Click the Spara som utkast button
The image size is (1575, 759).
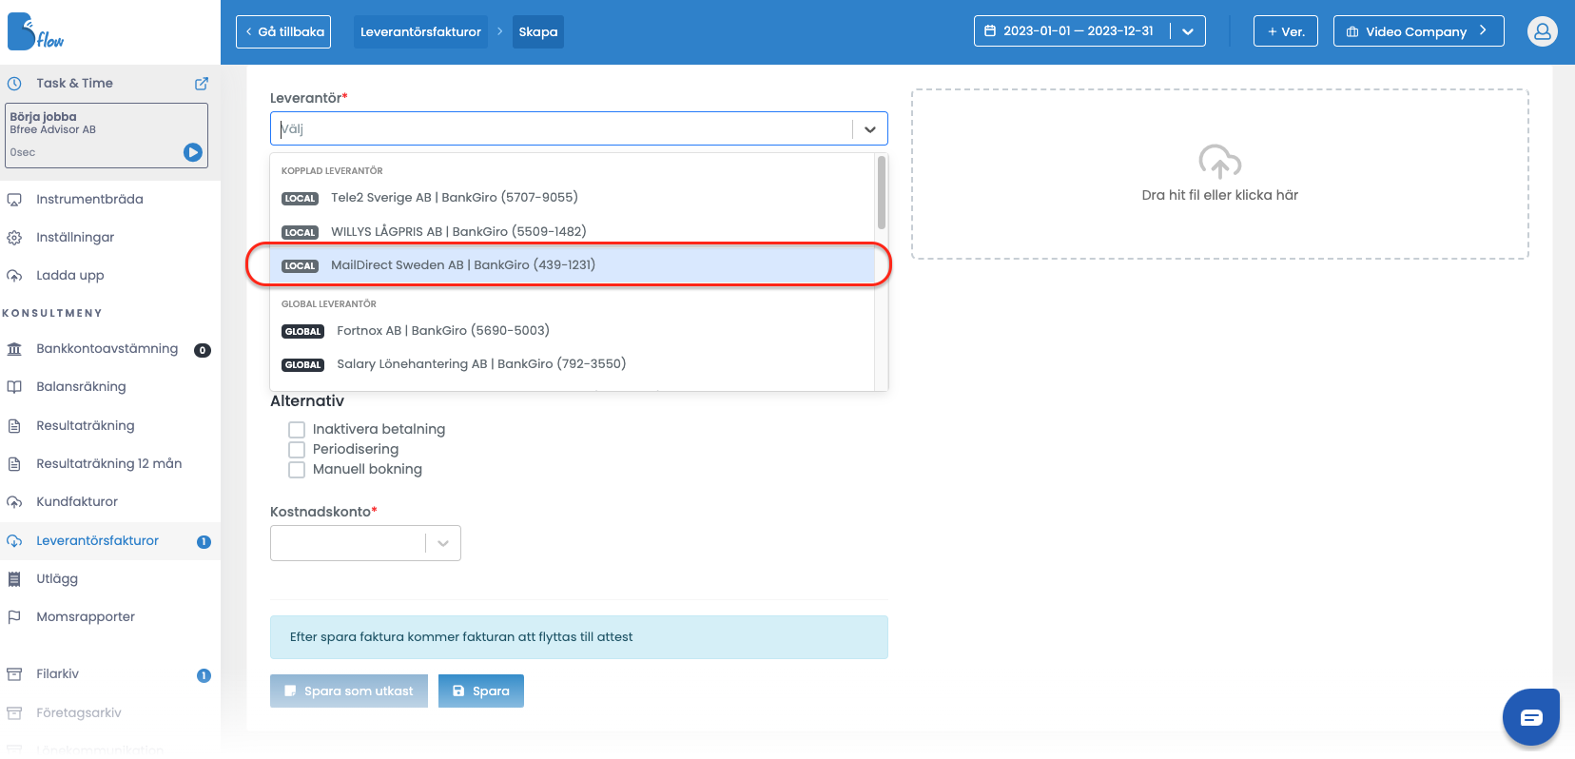coord(349,691)
